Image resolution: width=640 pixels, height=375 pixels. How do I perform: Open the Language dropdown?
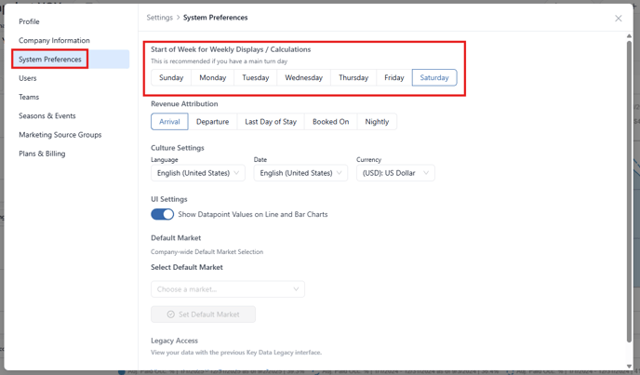point(198,173)
